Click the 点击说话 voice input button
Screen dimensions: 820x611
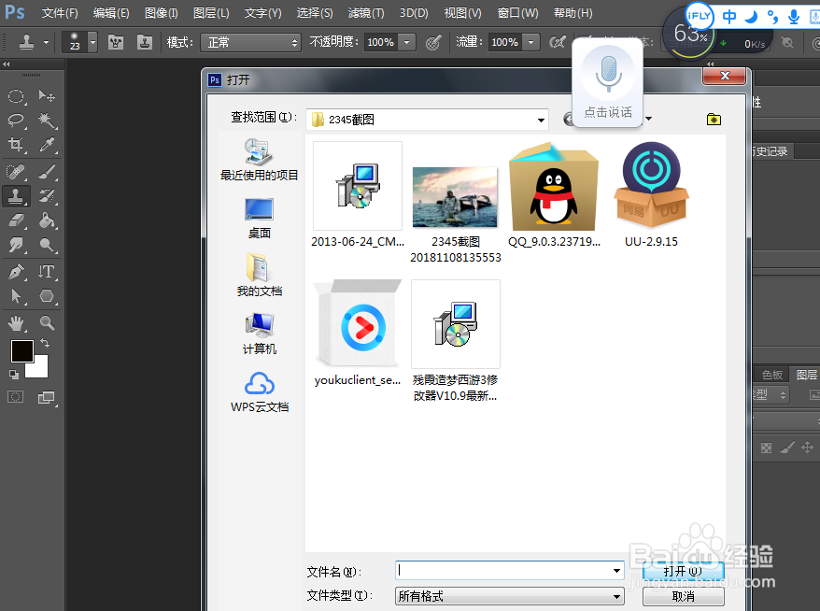point(607,82)
